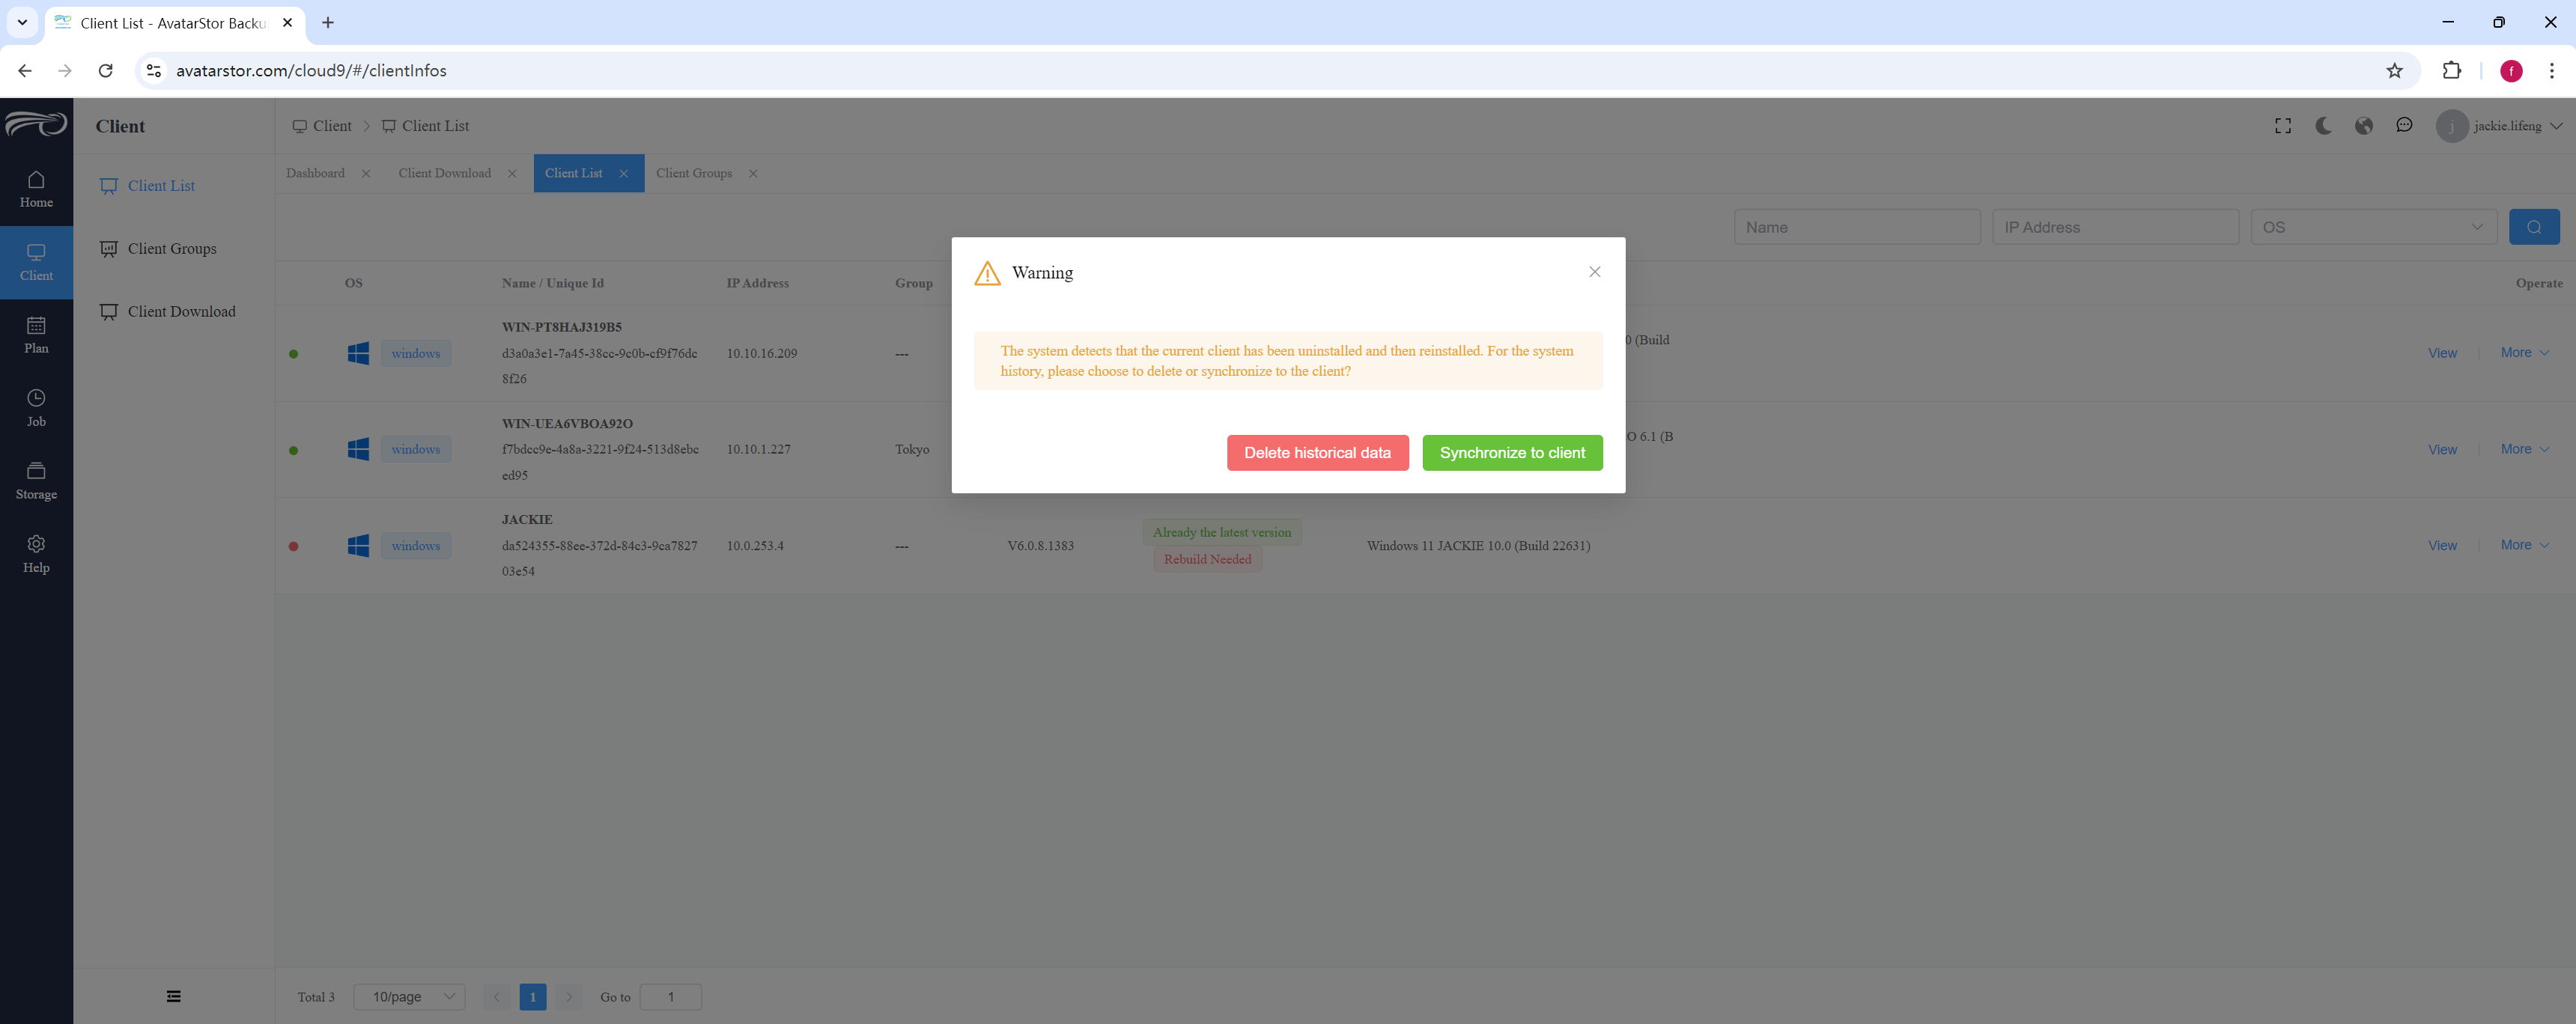Select Client List in submenu
The width and height of the screenshot is (2576, 1024).
point(161,186)
